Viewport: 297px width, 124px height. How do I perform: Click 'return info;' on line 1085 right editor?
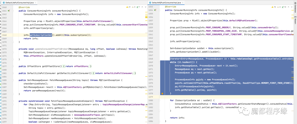click(x=177, y=118)
